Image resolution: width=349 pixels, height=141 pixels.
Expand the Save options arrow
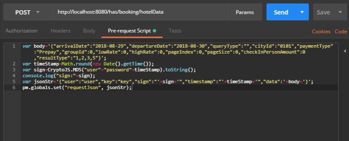340,12
